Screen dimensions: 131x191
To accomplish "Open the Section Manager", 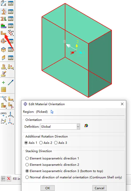I will [11, 12].
